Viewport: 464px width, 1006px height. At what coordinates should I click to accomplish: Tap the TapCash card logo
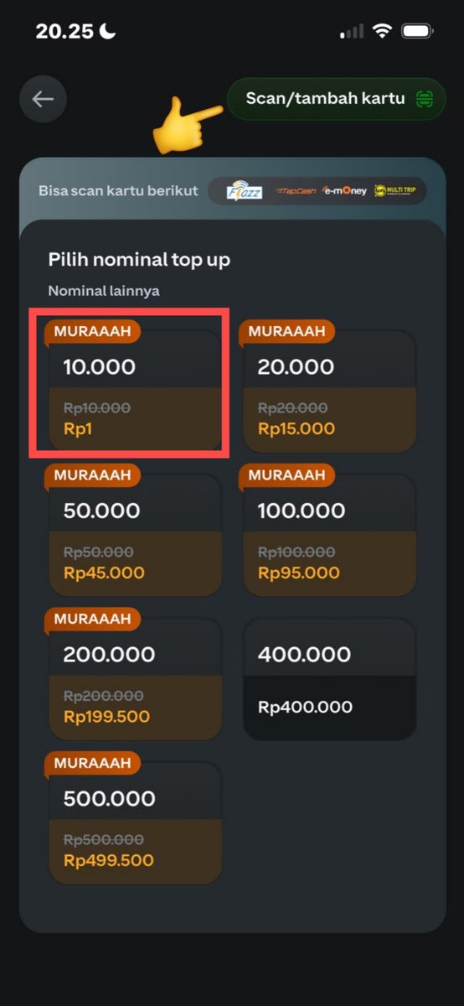296,191
